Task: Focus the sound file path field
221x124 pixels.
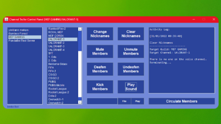Action: [x=102, y=101]
